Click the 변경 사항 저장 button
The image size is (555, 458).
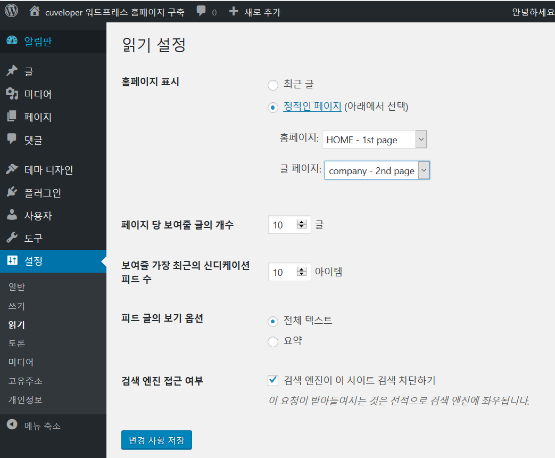[156, 440]
